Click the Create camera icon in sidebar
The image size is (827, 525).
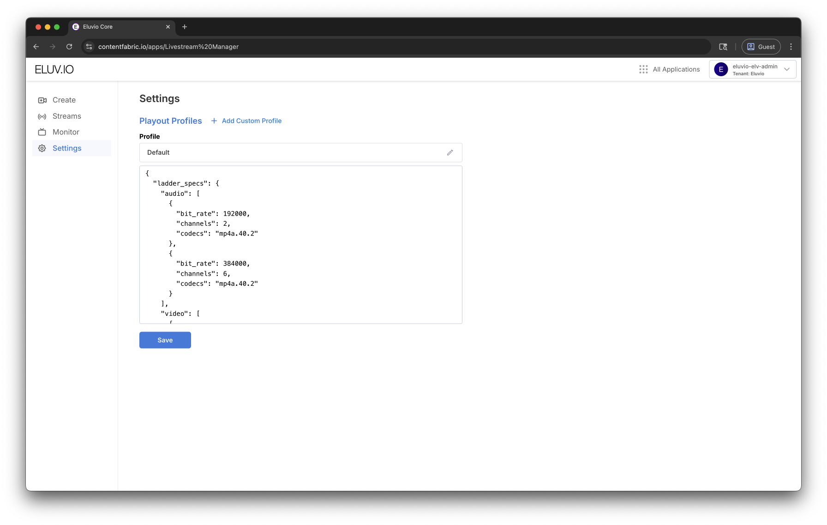click(x=42, y=100)
